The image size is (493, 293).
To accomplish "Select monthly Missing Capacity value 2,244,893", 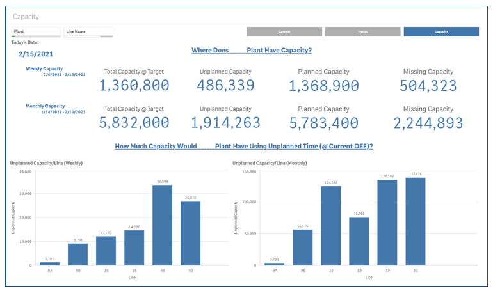I will (428, 123).
